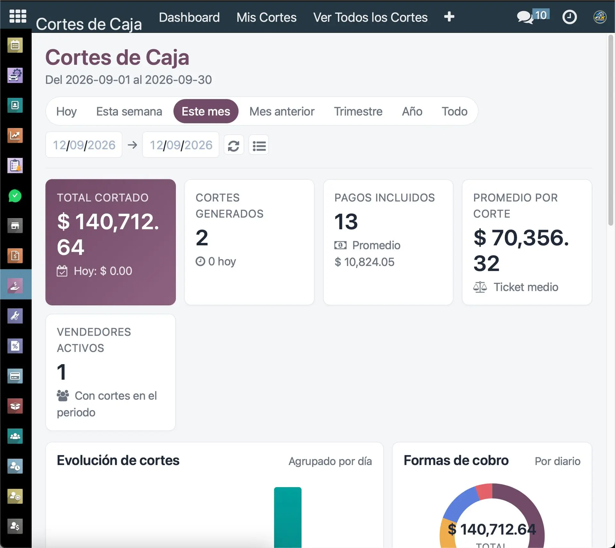The image size is (615, 548).
Task: Open the end date picker field
Action: point(181,145)
